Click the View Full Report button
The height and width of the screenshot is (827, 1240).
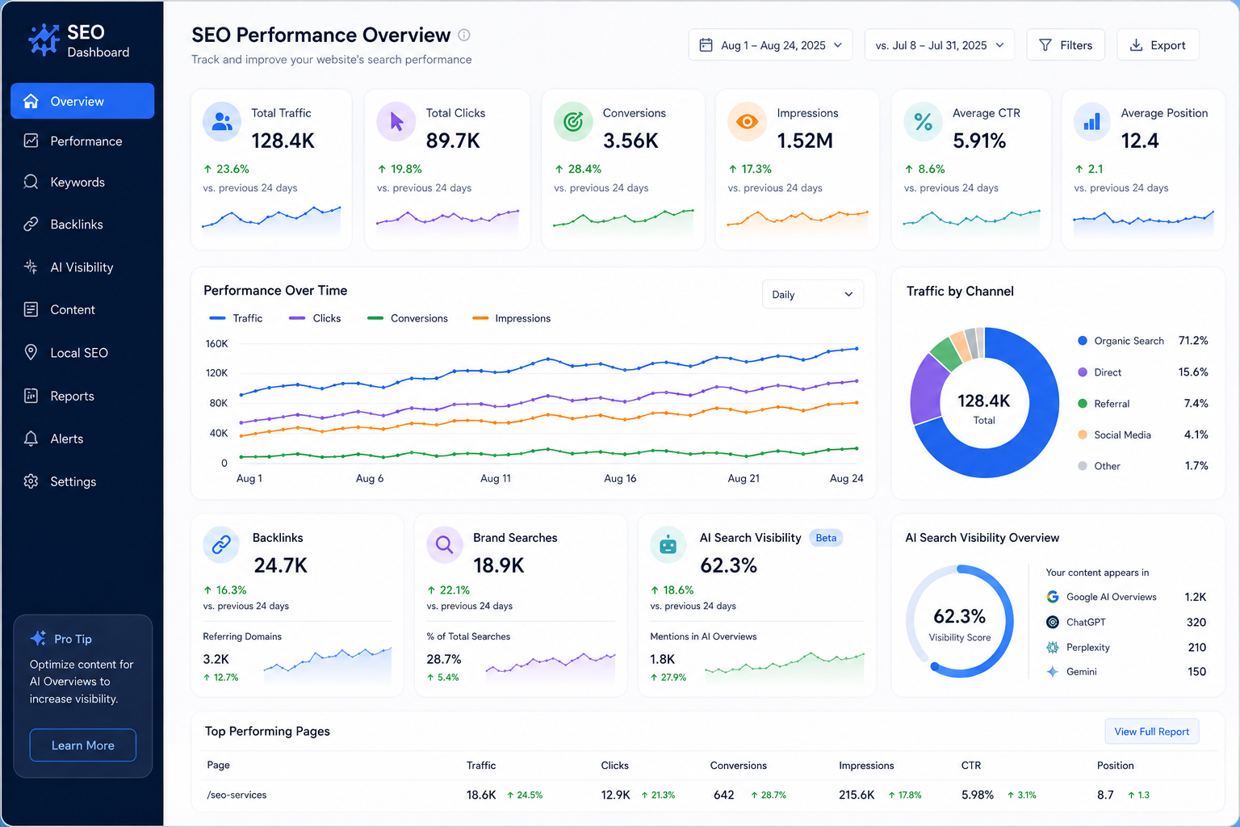[1152, 732]
